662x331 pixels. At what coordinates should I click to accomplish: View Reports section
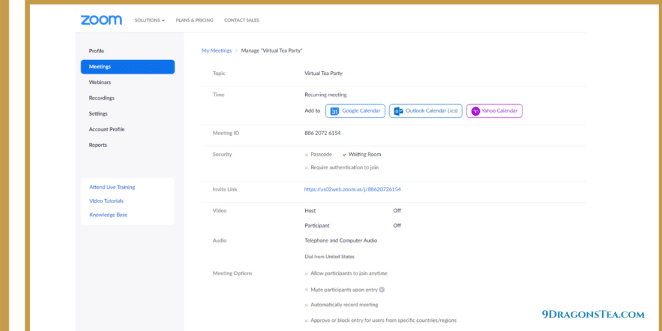pos(98,145)
